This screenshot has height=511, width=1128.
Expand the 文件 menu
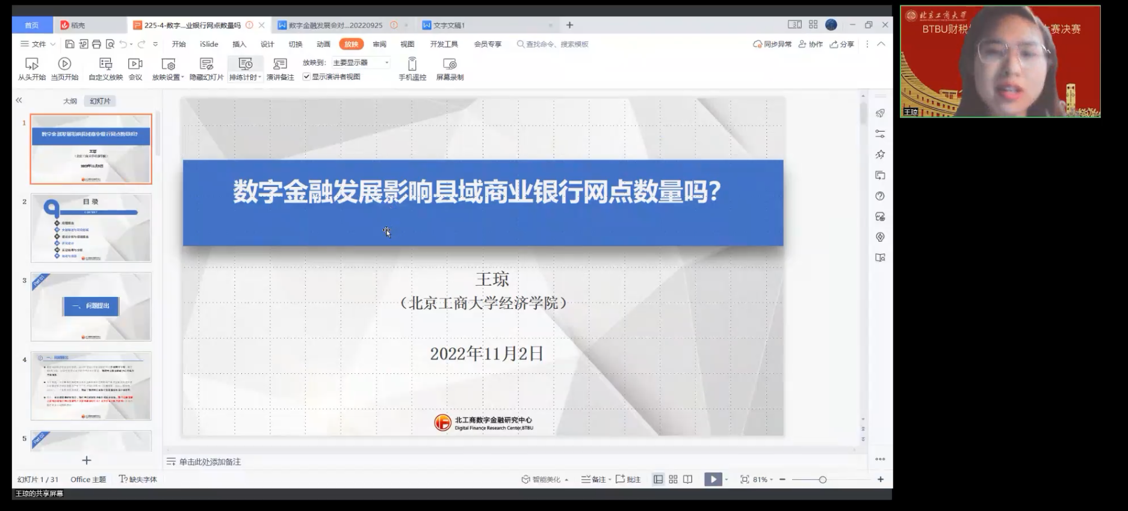point(38,44)
